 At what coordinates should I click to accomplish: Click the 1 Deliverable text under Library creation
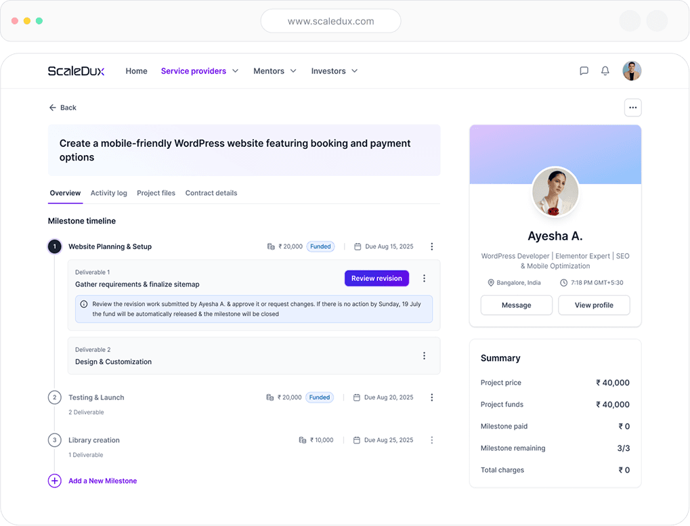point(86,455)
